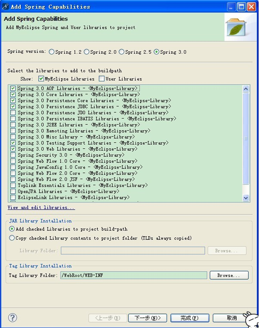259x328 pixels.
Task: Click library list scroll down arrow
Action: pos(246,198)
